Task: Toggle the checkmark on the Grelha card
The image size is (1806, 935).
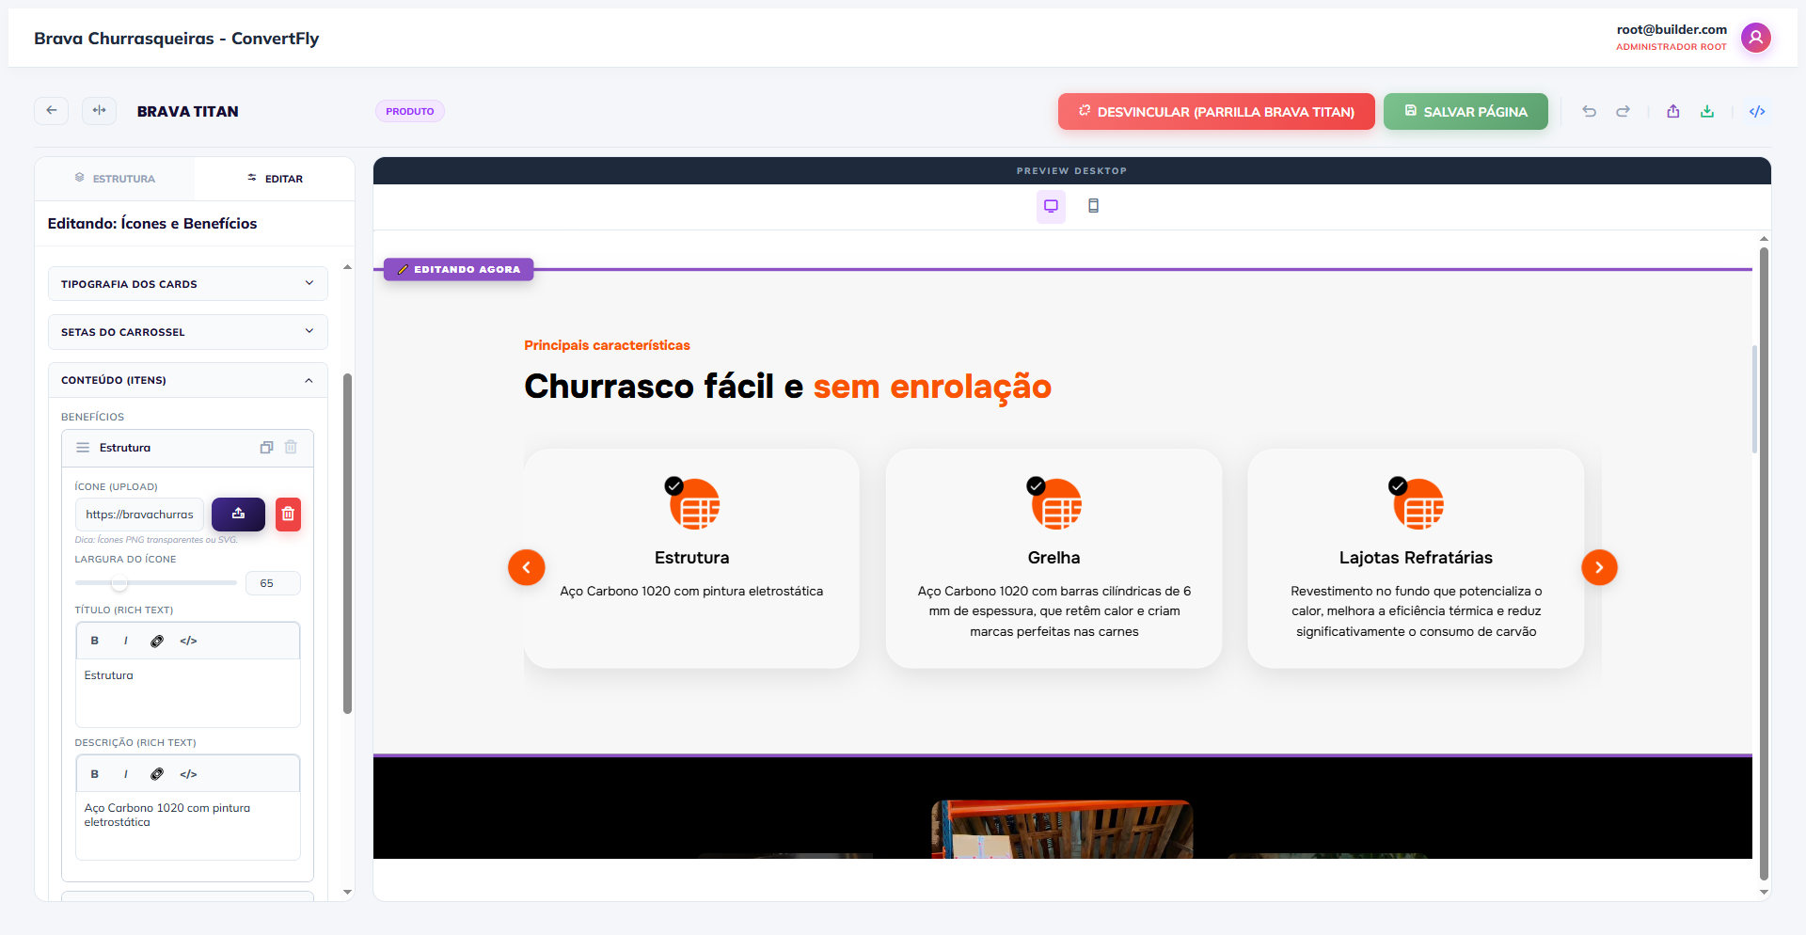Action: pyautogui.click(x=1036, y=485)
